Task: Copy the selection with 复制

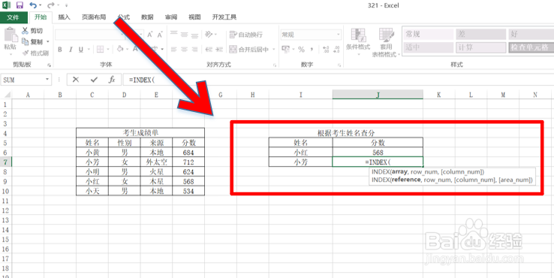Action: (32, 42)
